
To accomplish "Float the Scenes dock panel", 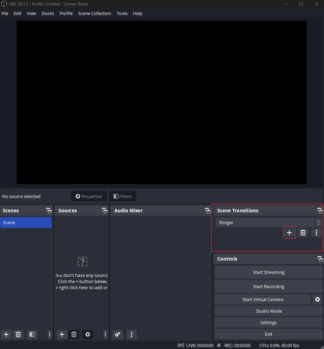I will coord(49,211).
